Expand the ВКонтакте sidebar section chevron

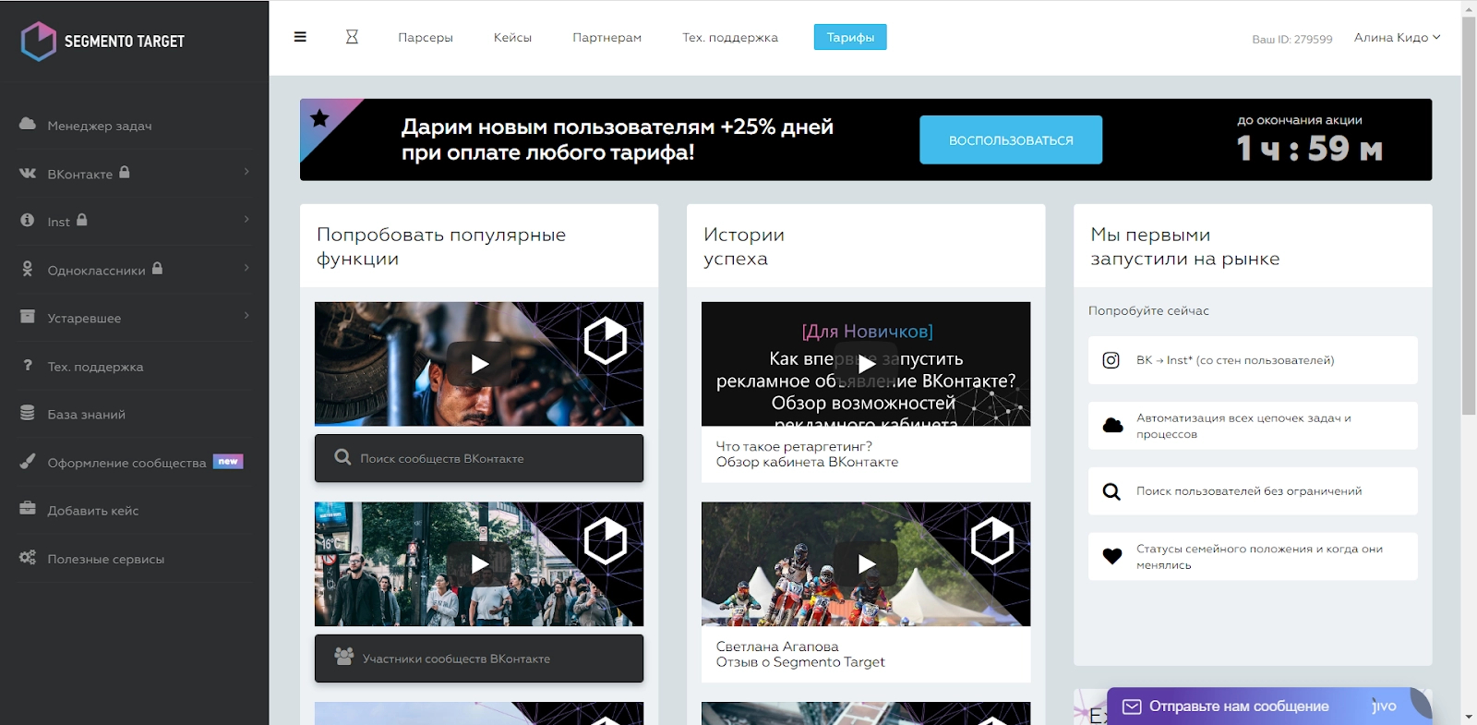pyautogui.click(x=246, y=172)
